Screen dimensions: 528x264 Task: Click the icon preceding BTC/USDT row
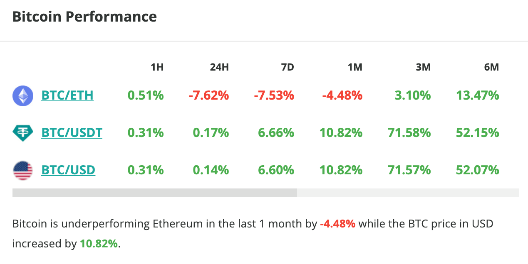pyautogui.click(x=23, y=132)
